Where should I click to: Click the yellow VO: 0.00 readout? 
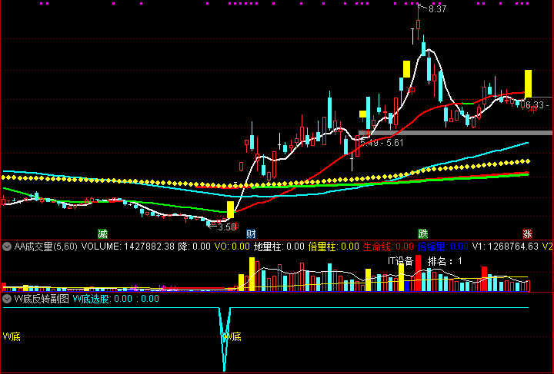click(x=232, y=247)
